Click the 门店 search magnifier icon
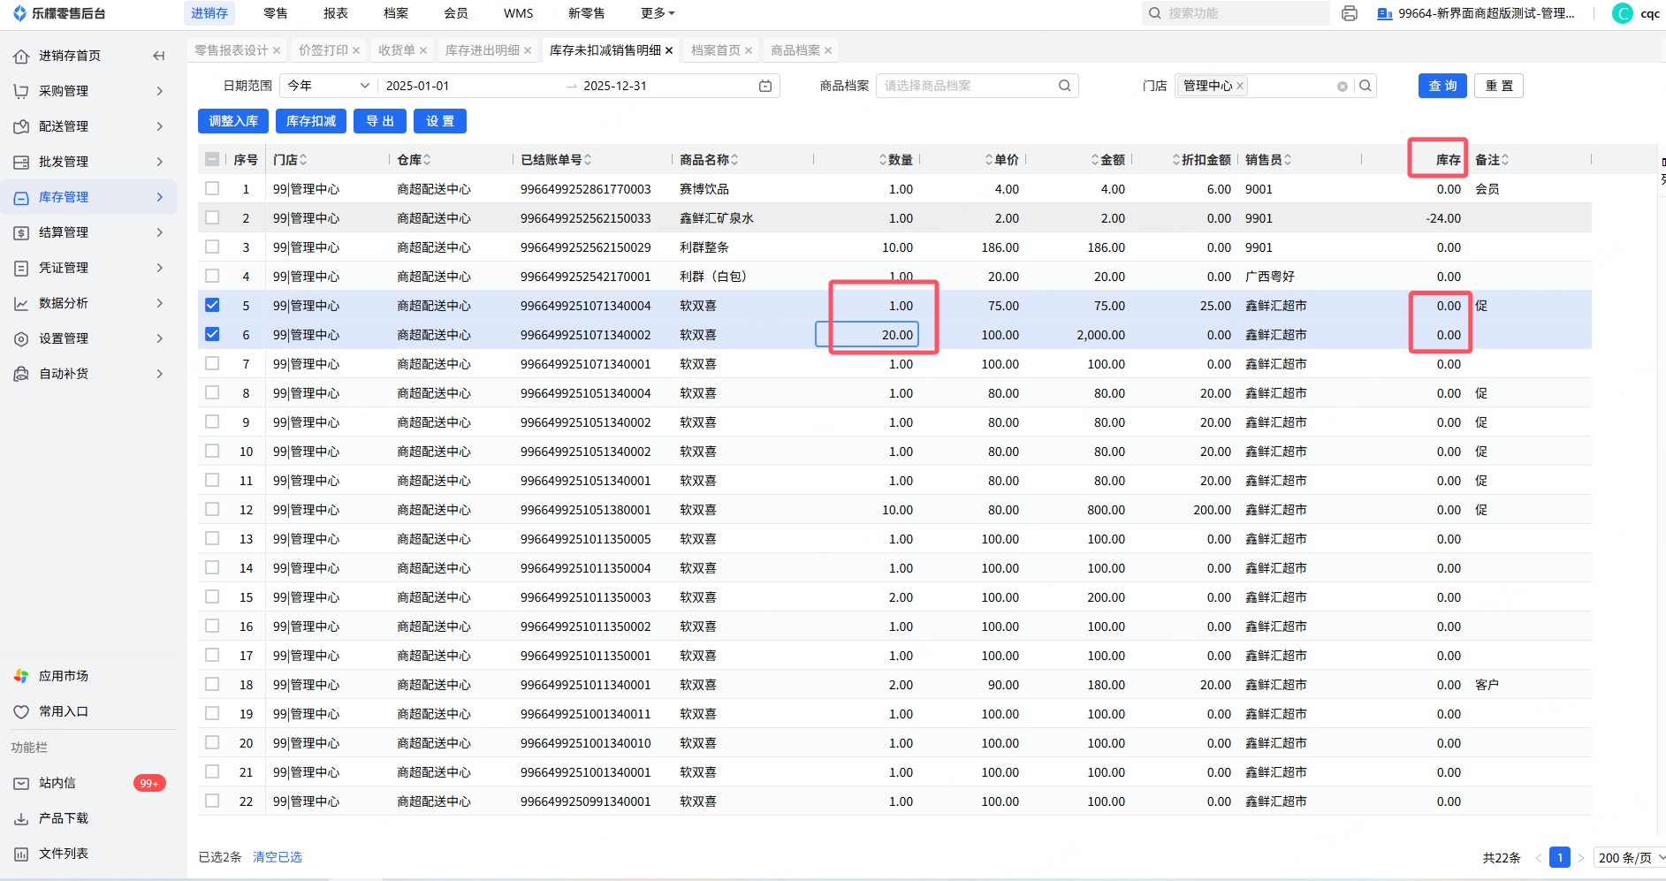 [1366, 86]
